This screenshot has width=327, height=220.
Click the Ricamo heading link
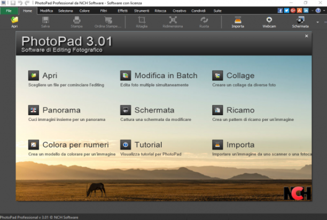(240, 110)
